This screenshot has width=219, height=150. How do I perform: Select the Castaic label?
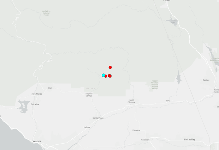click(x=206, y=80)
